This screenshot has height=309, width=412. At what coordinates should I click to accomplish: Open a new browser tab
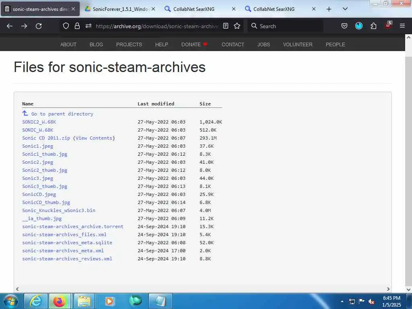[329, 9]
